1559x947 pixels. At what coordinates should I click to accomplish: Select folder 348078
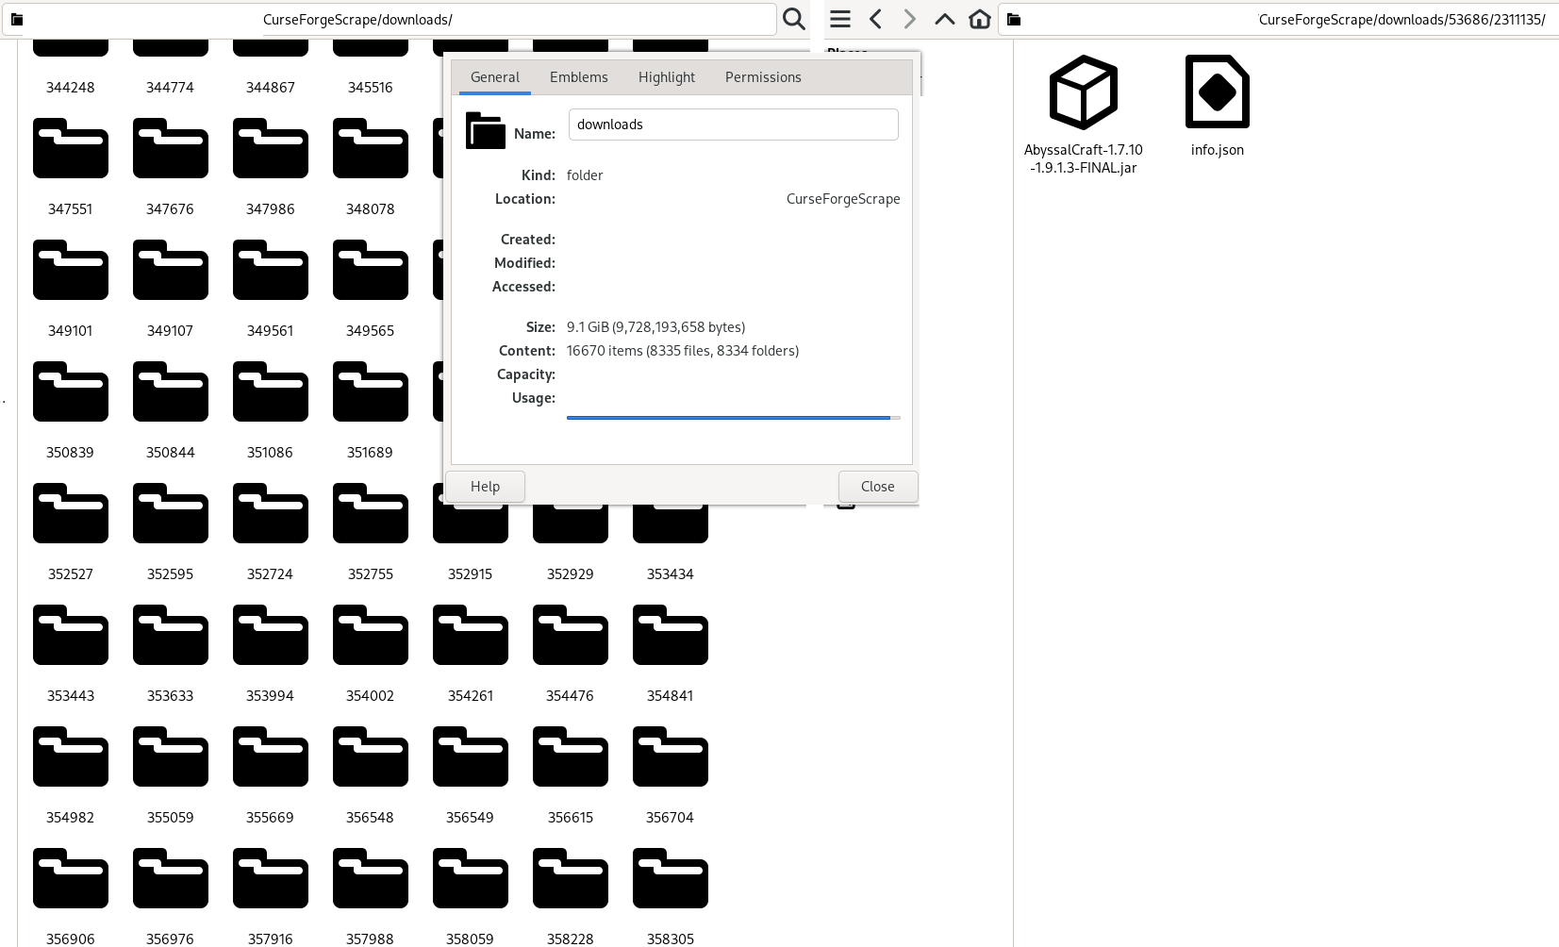(371, 148)
